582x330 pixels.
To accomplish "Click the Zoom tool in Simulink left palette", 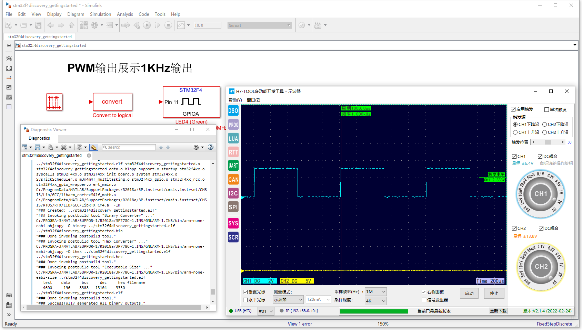I will pos(9,59).
